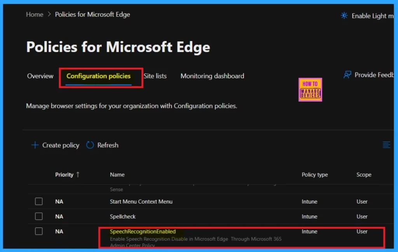Open the list view options icon
This screenshot has width=398, height=252.
pyautogui.click(x=386, y=145)
